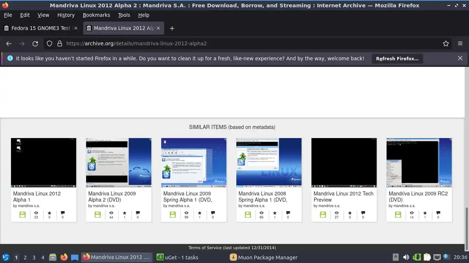Click the views eye icon showing 99

tap(187, 213)
